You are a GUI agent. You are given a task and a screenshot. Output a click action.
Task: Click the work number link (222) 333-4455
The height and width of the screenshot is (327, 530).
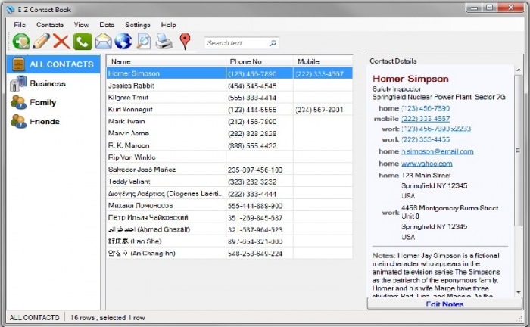(x=426, y=139)
